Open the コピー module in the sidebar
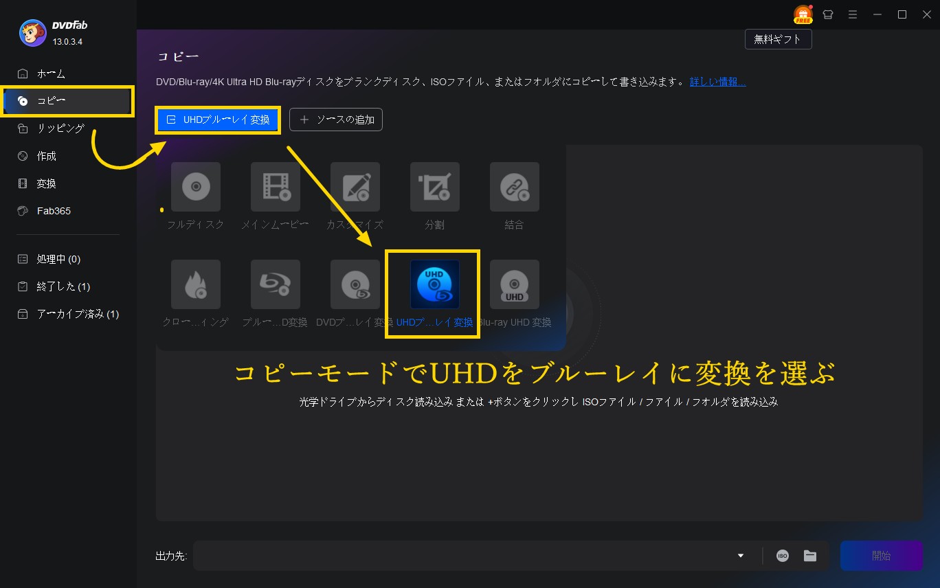This screenshot has width=940, height=588. tap(68, 101)
